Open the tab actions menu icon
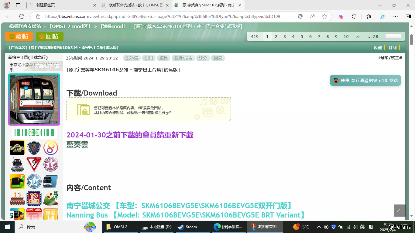Image resolution: width=415 pixels, height=233 pixels. [18, 5]
